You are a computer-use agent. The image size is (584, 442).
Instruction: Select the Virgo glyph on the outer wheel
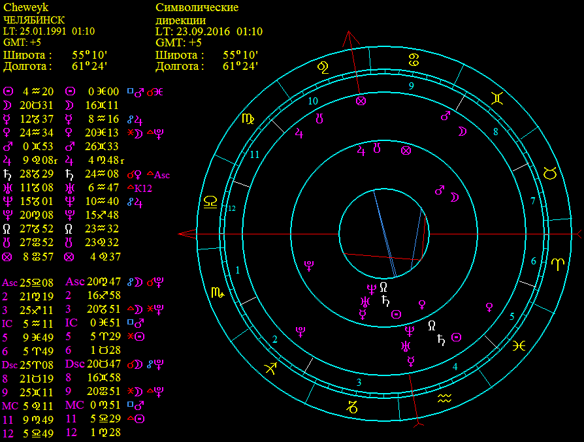click(x=248, y=119)
